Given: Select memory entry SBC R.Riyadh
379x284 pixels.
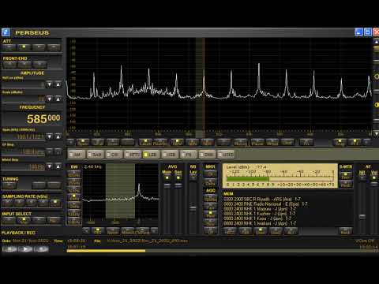Looking at the screenshot, I should (x=262, y=199).
